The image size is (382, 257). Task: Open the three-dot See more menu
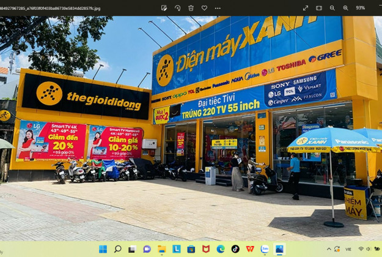tap(218, 8)
